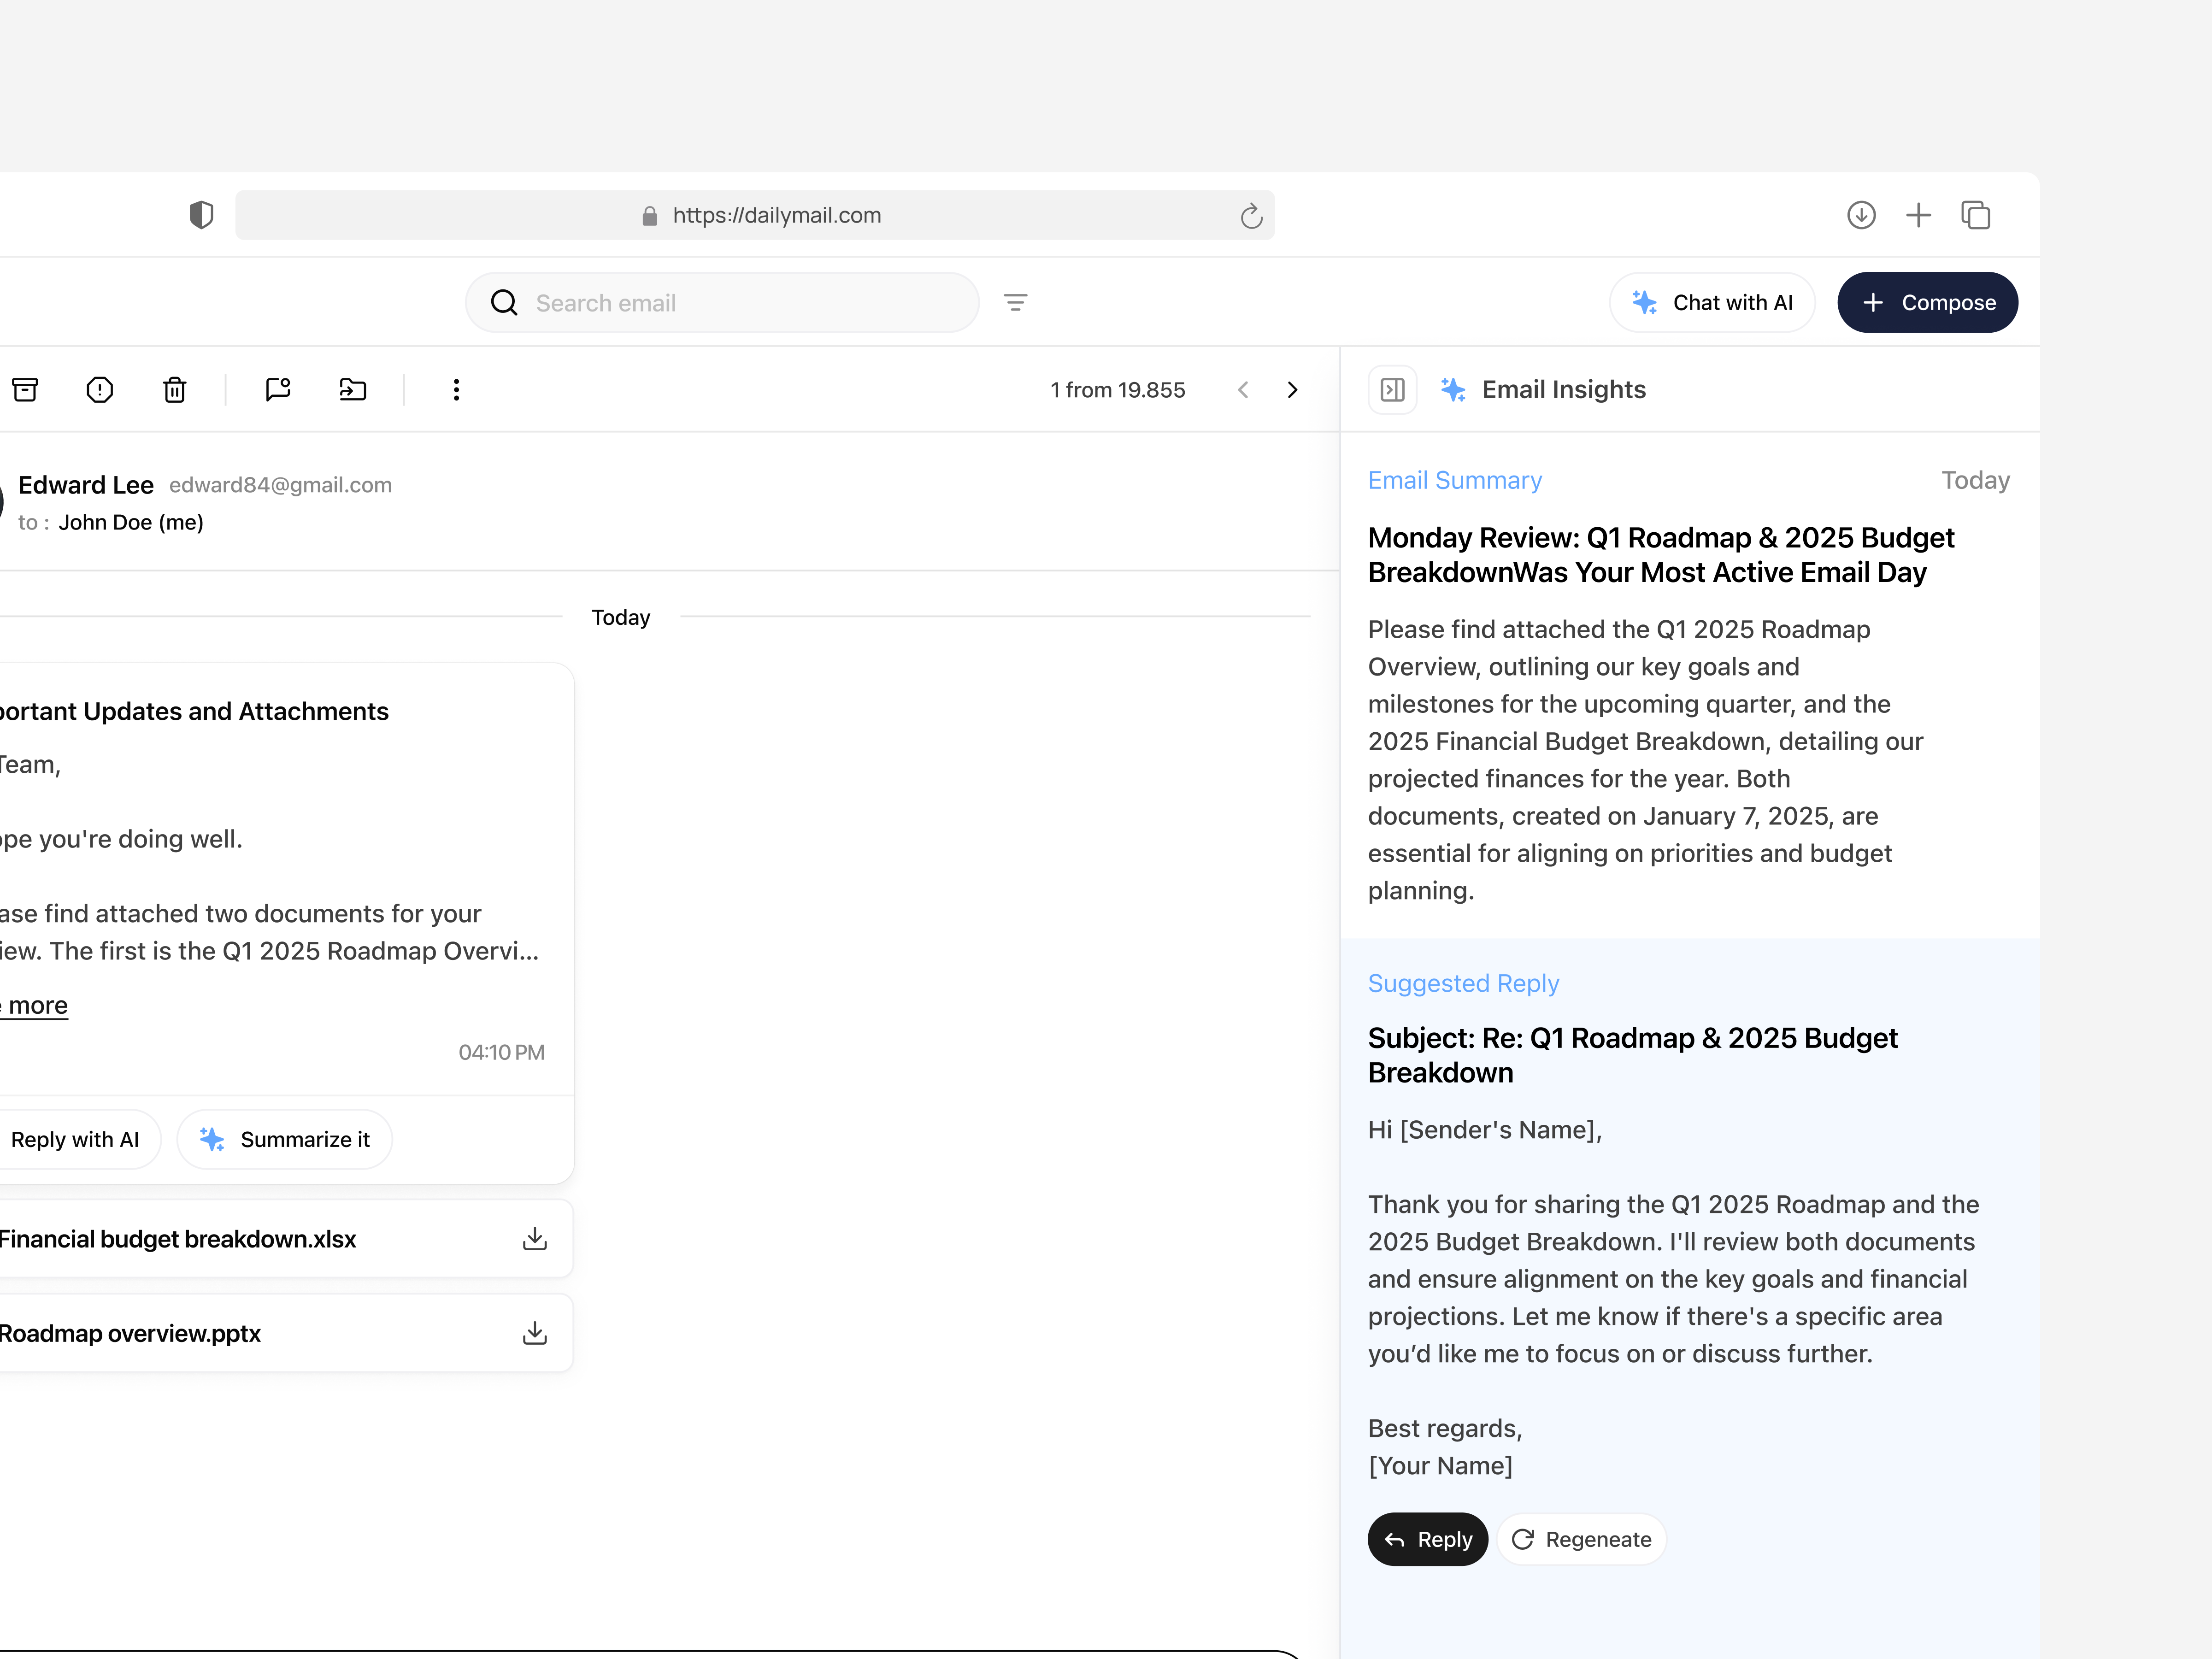The height and width of the screenshot is (1659, 2212).
Task: Delete the email from Edward Lee
Action: click(175, 390)
